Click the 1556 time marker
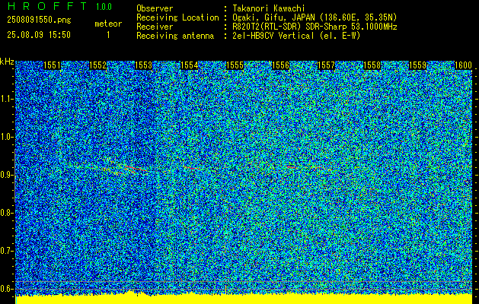Screen dimensions: 479x304 (280, 65)
